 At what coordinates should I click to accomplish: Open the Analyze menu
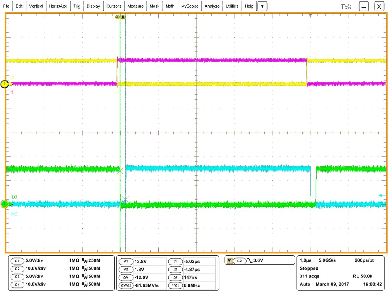(212, 6)
